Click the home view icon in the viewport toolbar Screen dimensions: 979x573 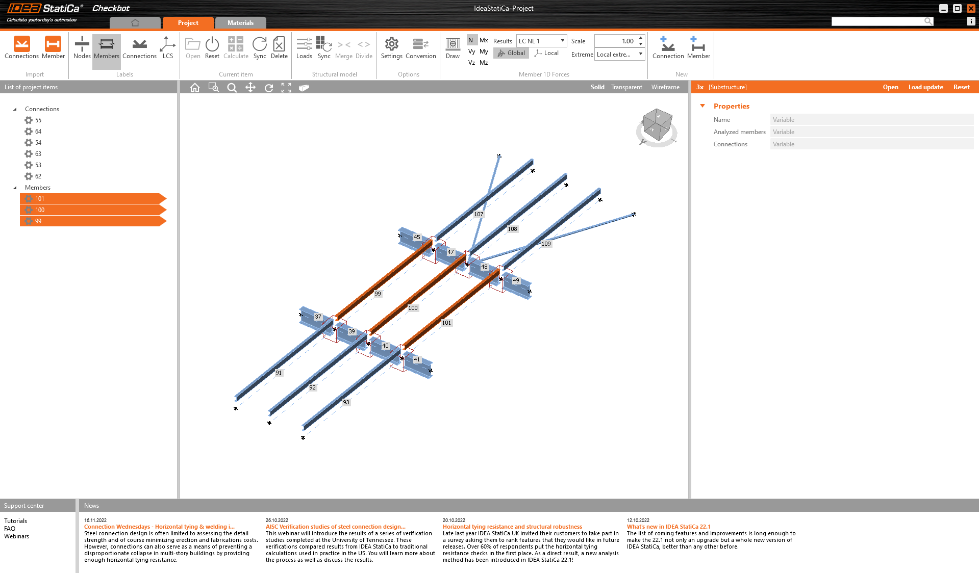(x=195, y=88)
